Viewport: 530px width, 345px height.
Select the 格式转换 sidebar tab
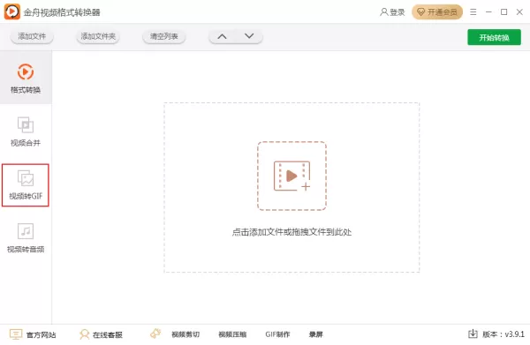pos(26,78)
